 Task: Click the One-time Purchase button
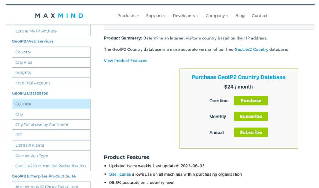coord(251,101)
